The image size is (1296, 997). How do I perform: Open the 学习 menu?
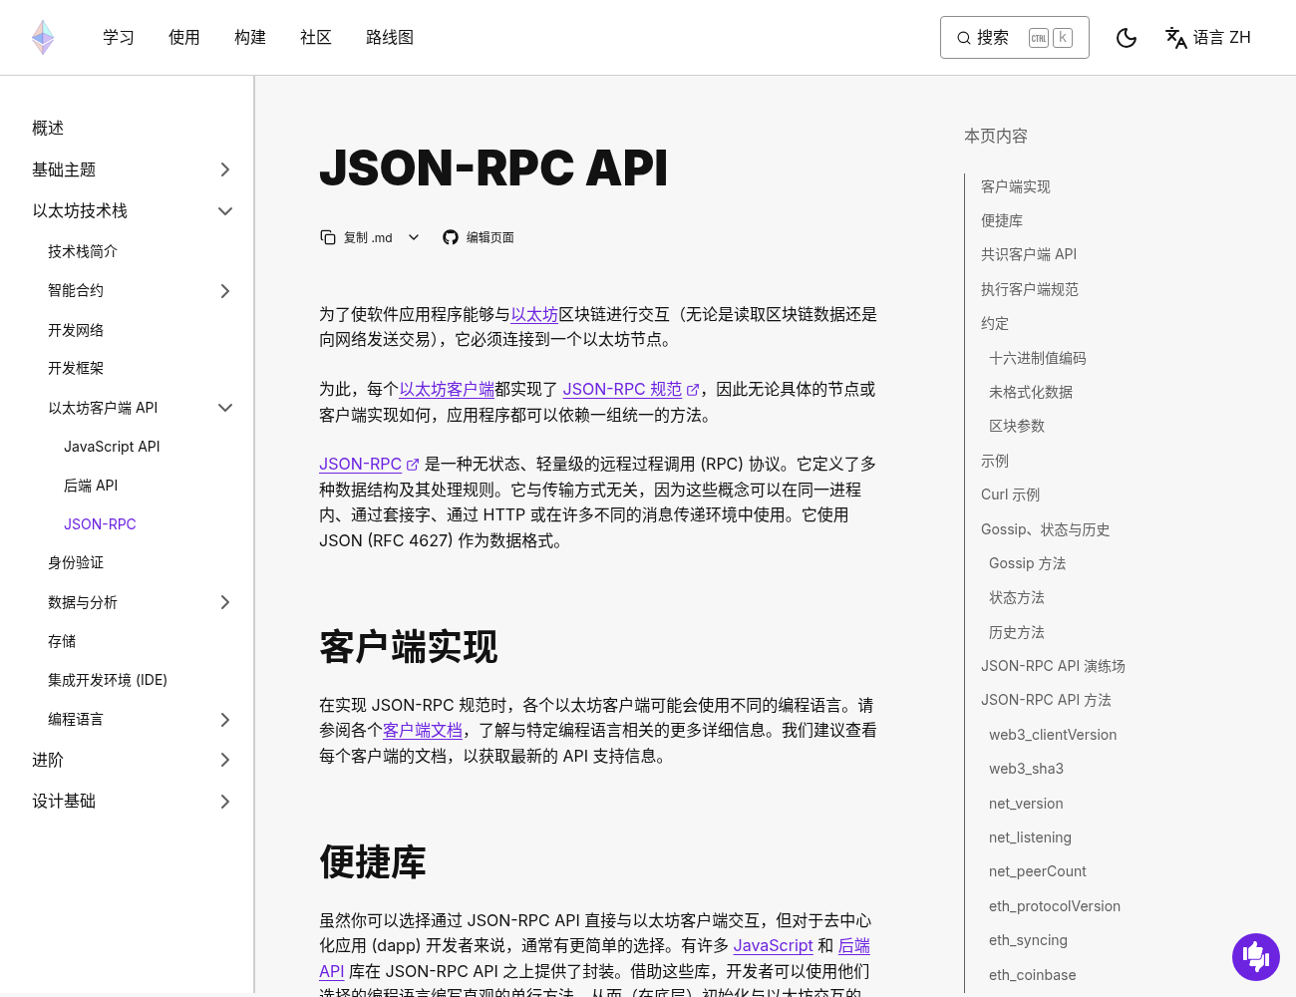point(119,38)
